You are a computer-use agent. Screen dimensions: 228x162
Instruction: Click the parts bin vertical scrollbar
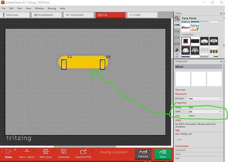[224, 46]
